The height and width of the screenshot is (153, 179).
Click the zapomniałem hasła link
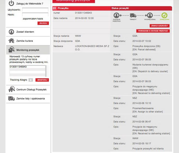(33, 19)
